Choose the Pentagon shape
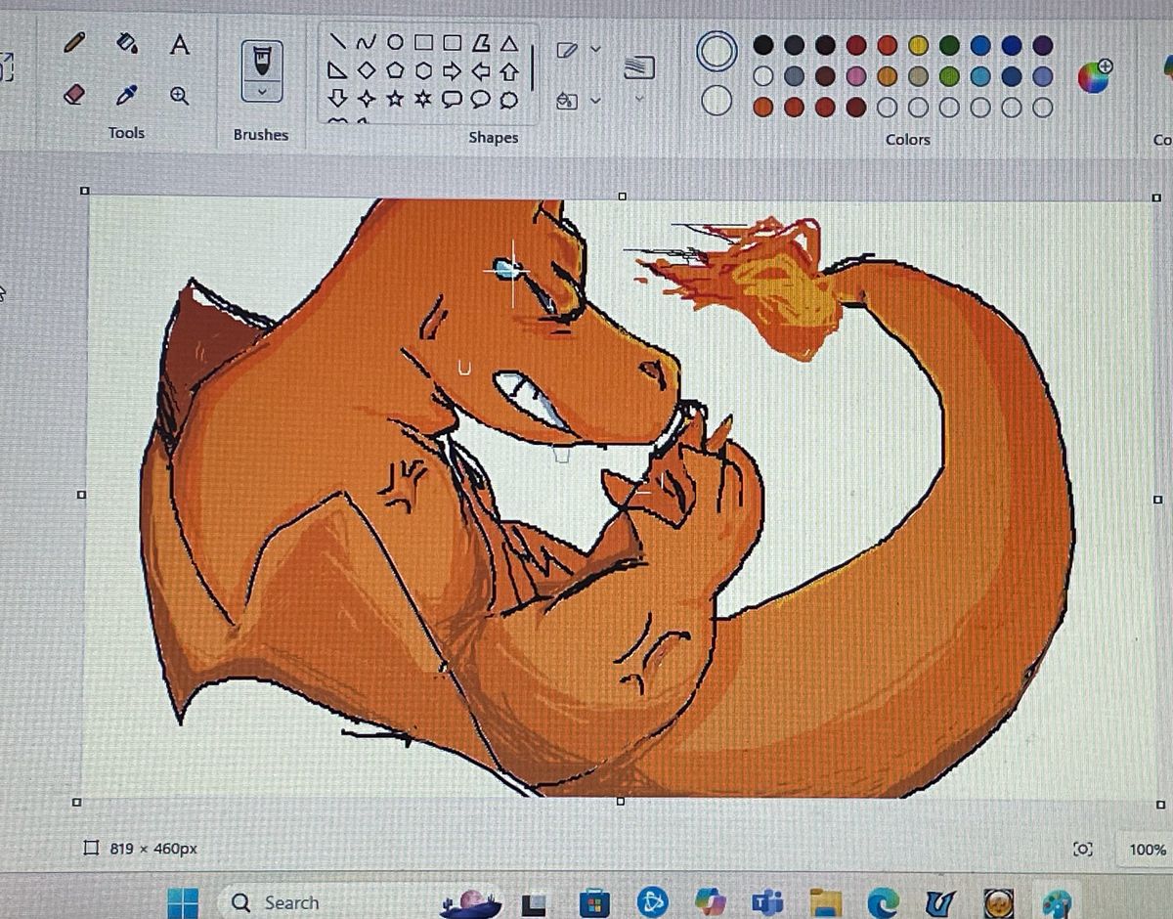1173x919 pixels. (395, 70)
